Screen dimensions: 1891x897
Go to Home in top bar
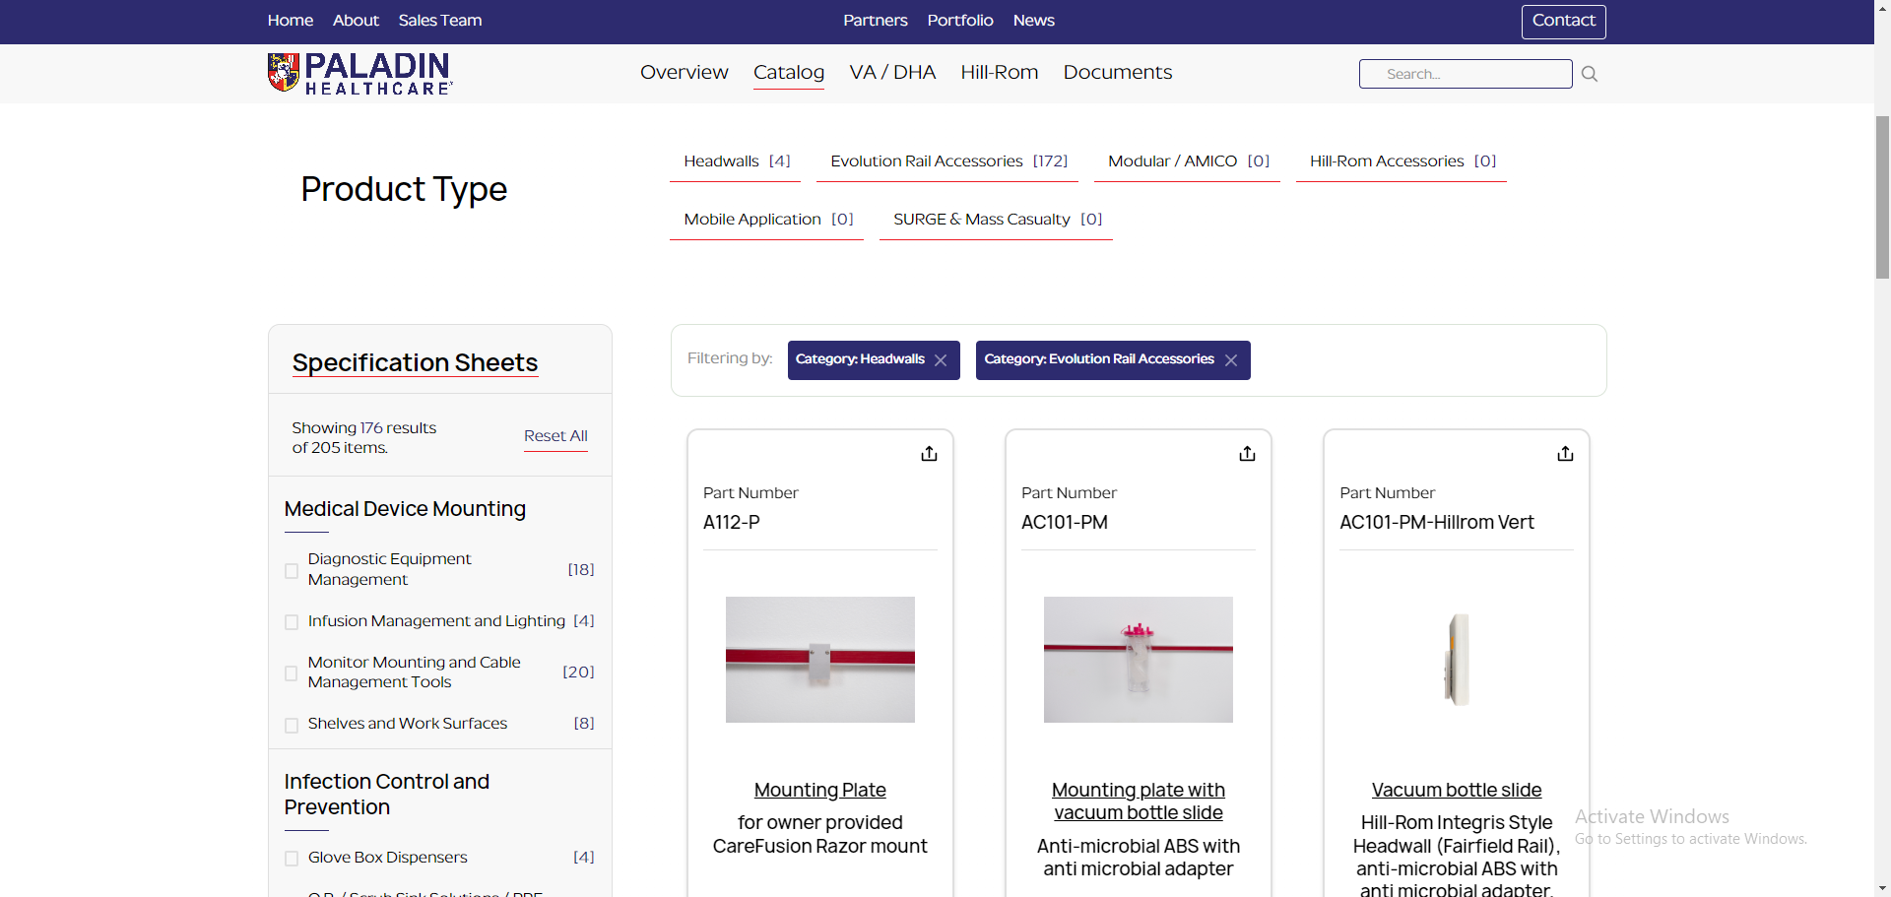point(291,21)
